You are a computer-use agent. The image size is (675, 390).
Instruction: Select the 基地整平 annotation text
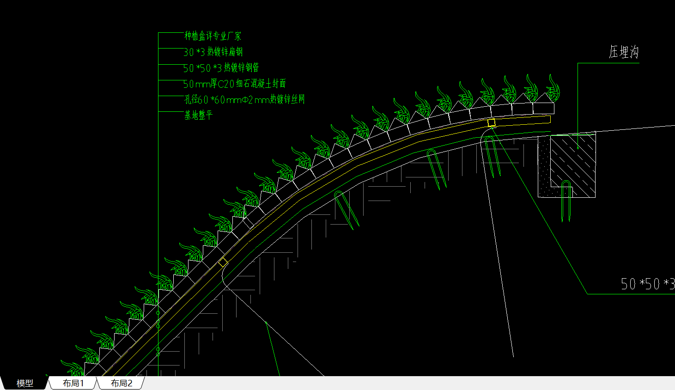click(198, 115)
